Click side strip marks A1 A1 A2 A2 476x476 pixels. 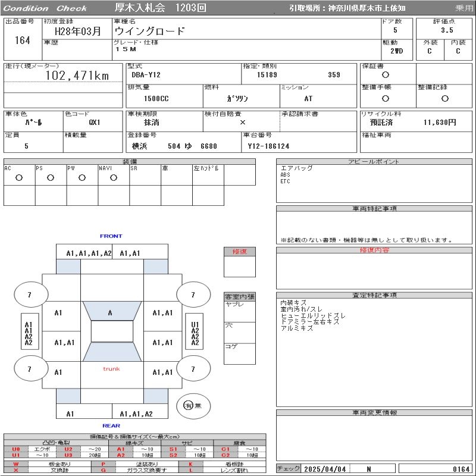click(x=29, y=333)
